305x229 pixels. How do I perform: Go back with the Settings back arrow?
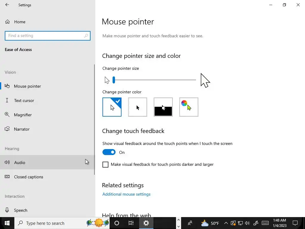click(7, 5)
